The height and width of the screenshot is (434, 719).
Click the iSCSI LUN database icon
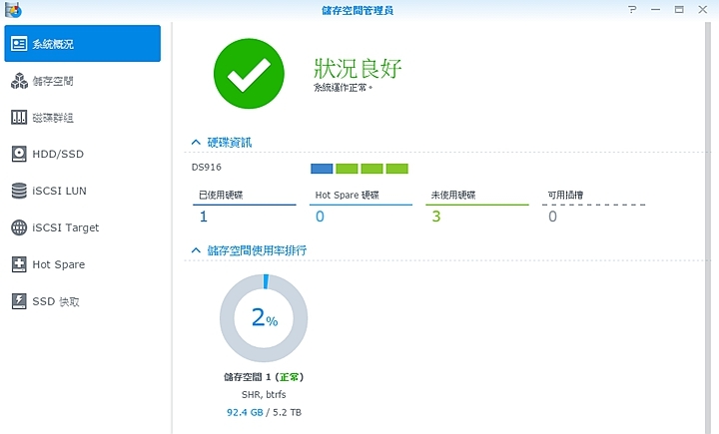coord(19,191)
